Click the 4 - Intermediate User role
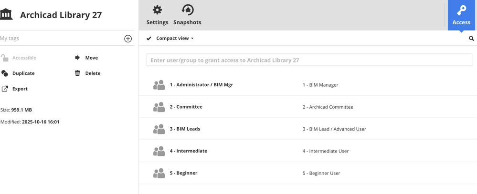Image resolution: width=477 pixels, height=194 pixels. click(x=326, y=151)
